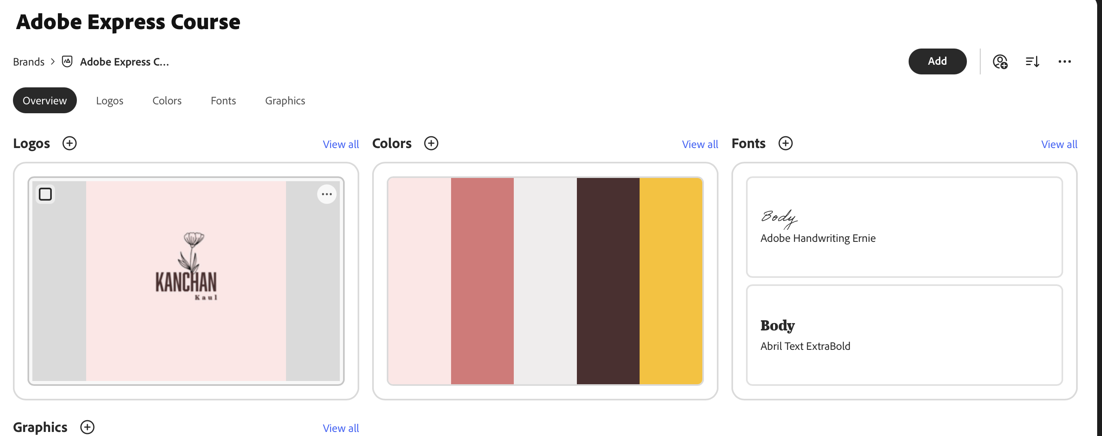Switch to the Overview tab
The width and height of the screenshot is (1102, 436).
(x=45, y=101)
